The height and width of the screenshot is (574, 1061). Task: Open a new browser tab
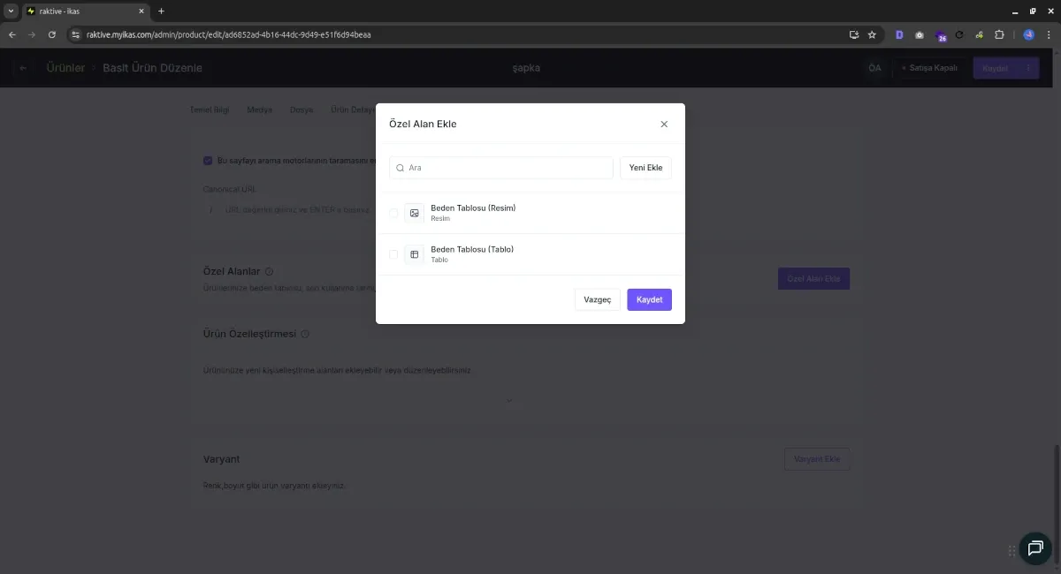click(x=161, y=11)
